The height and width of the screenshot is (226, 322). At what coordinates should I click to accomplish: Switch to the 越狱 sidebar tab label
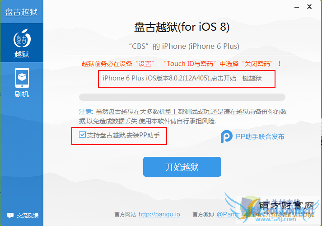(x=22, y=54)
